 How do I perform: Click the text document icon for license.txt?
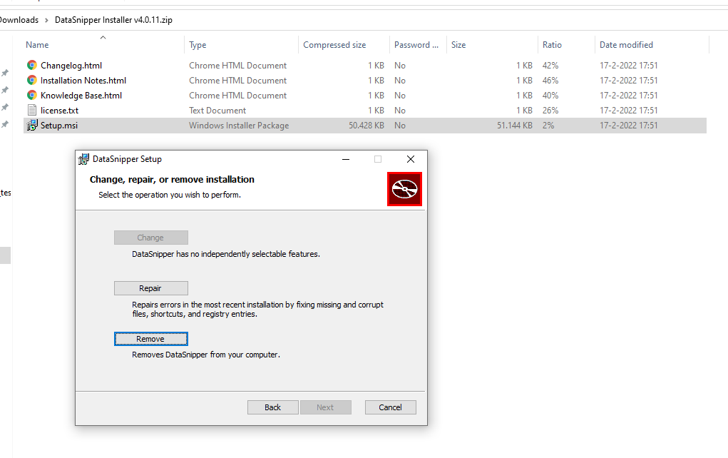click(x=31, y=110)
